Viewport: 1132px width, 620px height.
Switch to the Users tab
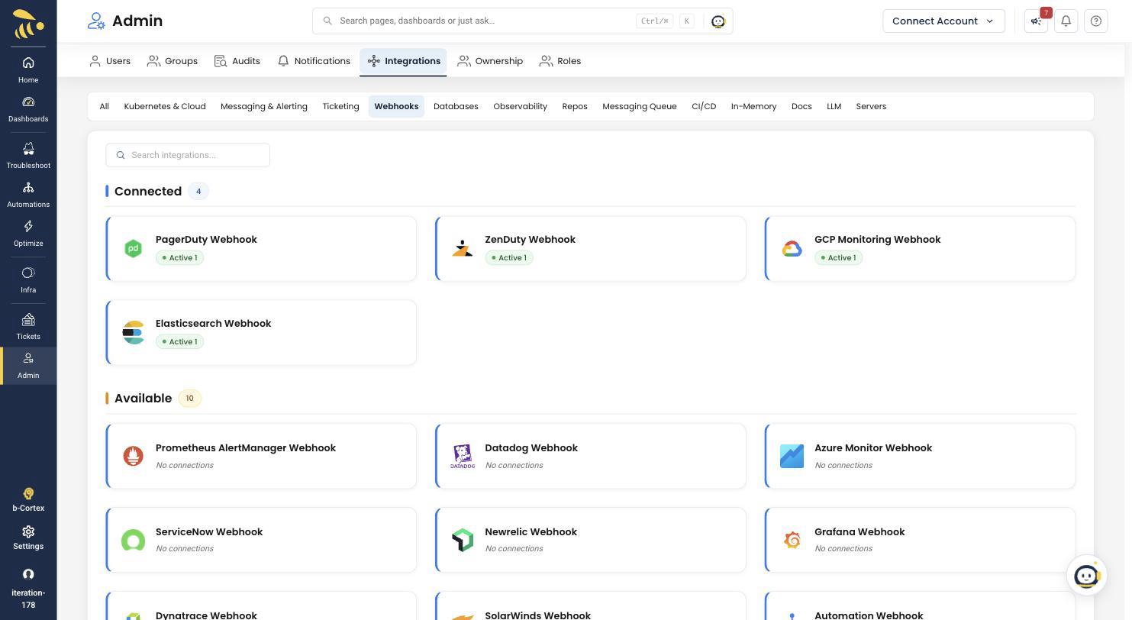tap(110, 61)
